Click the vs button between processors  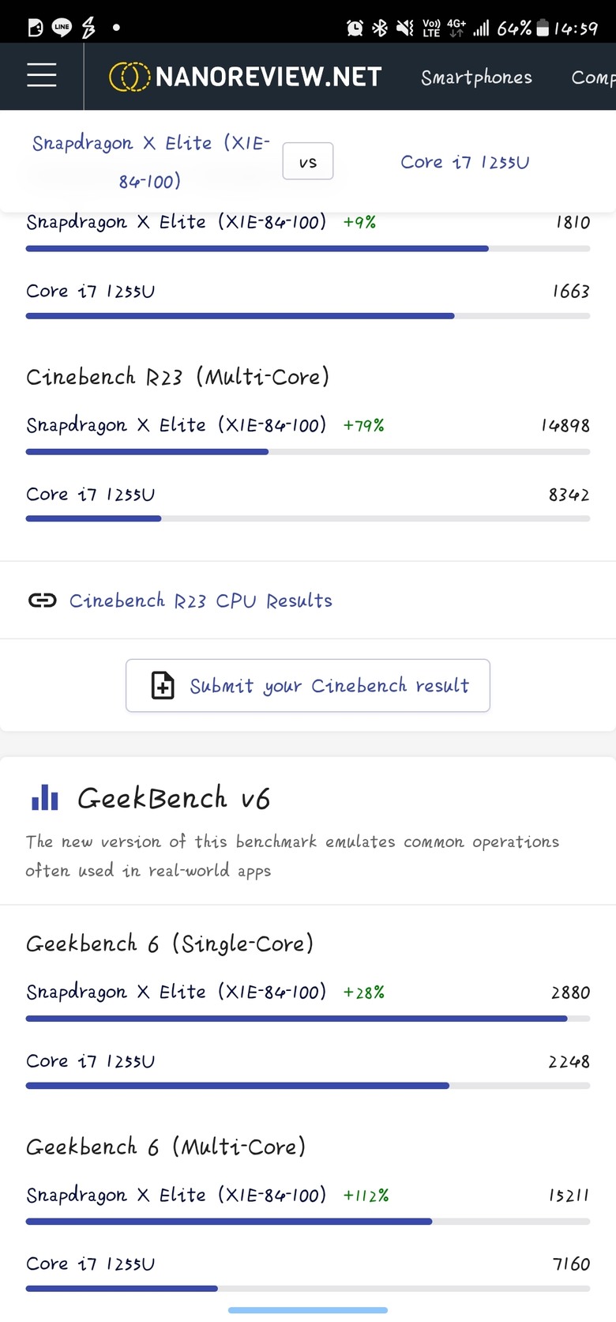click(x=308, y=161)
